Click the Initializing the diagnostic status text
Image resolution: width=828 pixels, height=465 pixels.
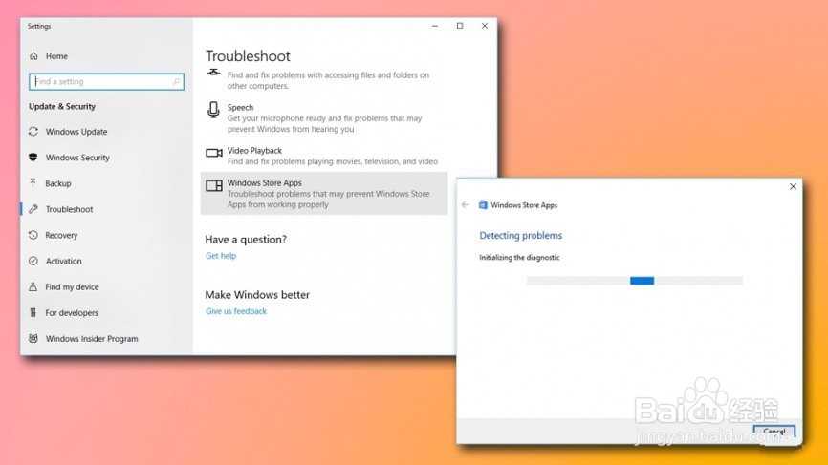(519, 257)
